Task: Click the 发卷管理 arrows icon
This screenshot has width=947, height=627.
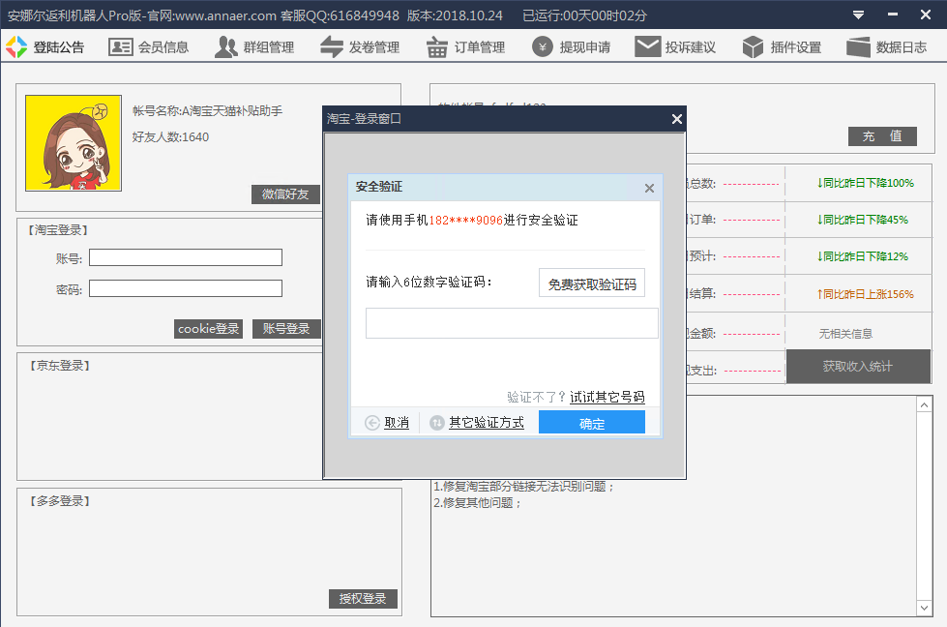Action: [x=332, y=47]
